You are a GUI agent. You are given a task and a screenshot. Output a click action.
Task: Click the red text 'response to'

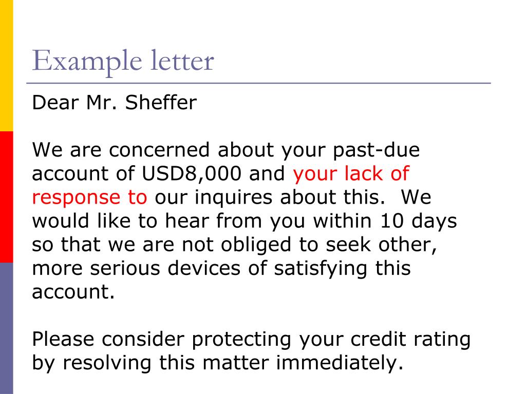coord(89,198)
